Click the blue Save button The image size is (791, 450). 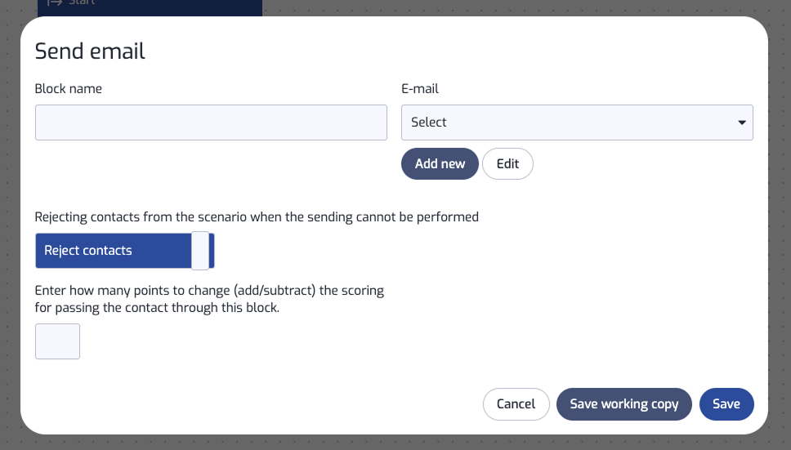tap(726, 404)
